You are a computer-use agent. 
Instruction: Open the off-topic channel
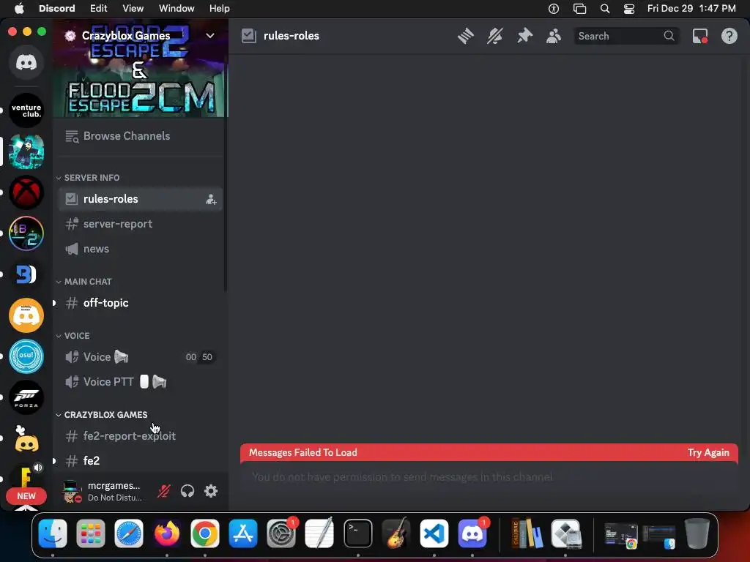pyautogui.click(x=140, y=303)
